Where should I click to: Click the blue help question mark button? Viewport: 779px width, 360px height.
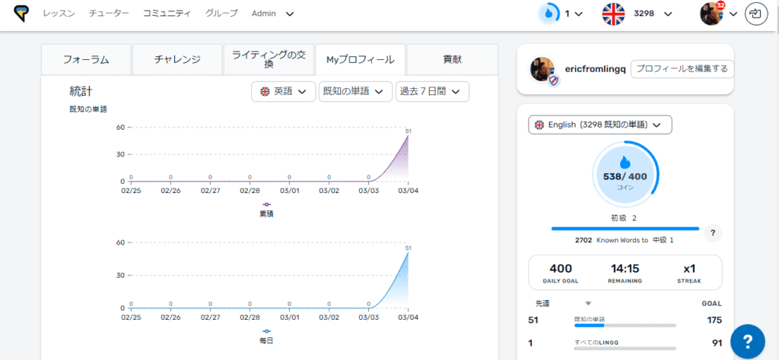[747, 342]
